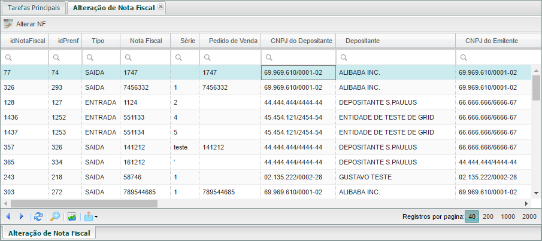Viewport: 542px width, 241px height.
Task: Select row with idNotaFiscal 357
Action: point(266,147)
